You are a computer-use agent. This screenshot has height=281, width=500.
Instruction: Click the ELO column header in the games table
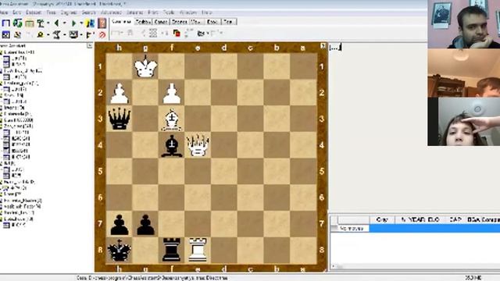click(x=434, y=219)
